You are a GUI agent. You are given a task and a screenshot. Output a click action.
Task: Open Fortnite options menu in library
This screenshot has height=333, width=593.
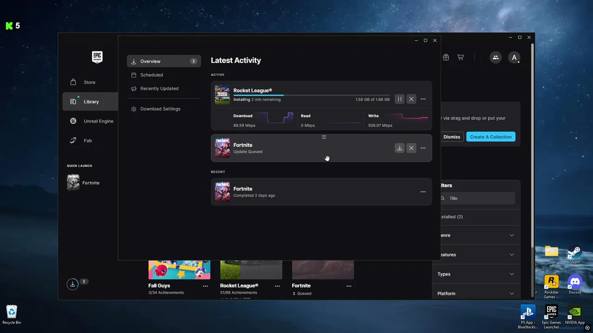pyautogui.click(x=349, y=286)
